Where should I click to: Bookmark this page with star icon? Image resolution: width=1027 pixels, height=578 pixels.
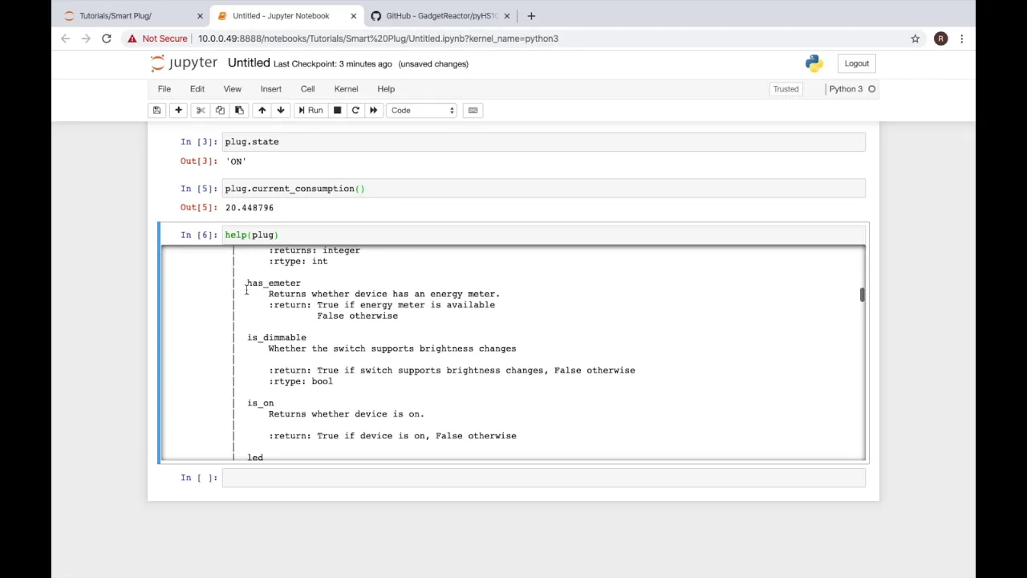coord(915,39)
